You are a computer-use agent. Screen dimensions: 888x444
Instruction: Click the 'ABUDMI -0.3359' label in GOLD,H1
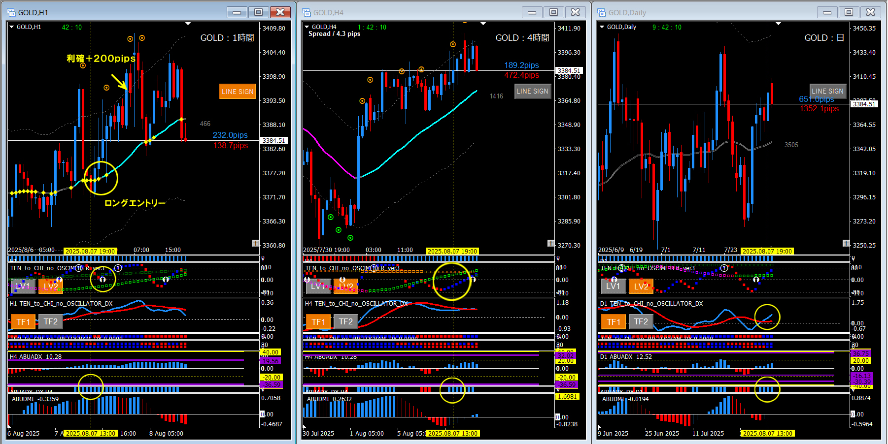pos(35,399)
